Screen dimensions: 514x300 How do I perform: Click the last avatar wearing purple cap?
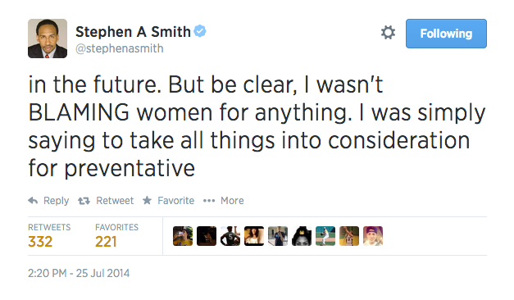373,236
